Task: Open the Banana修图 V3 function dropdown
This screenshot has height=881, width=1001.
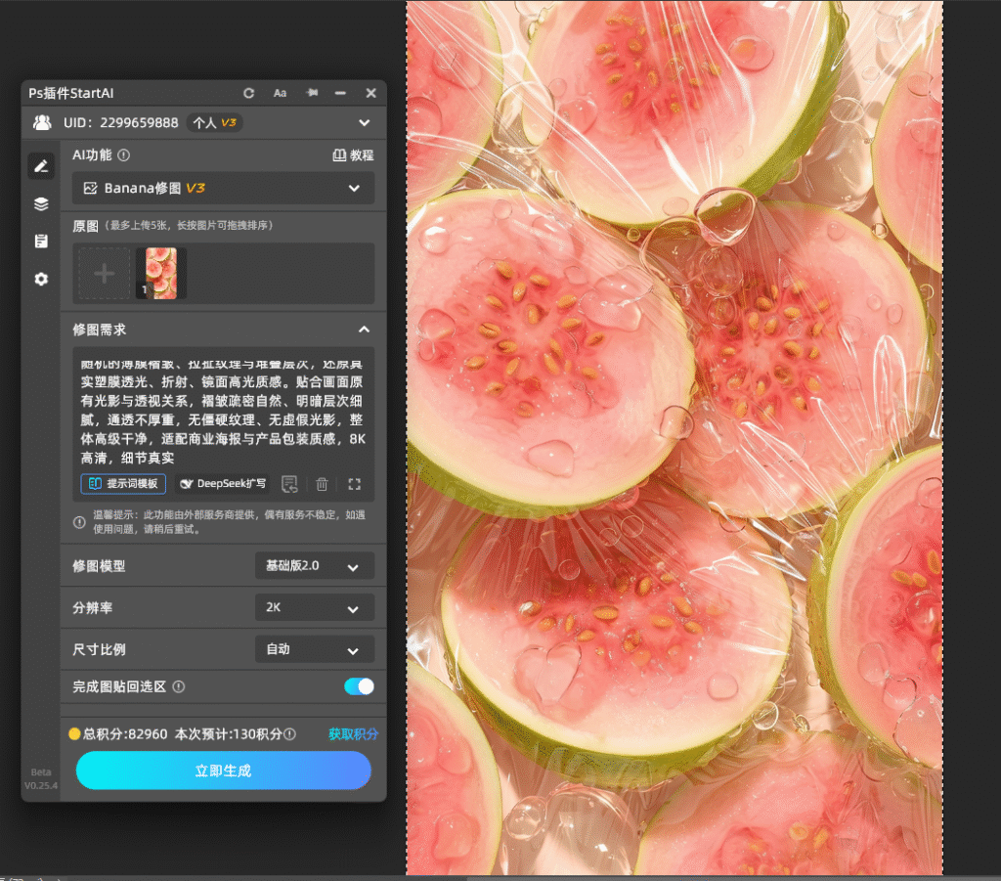Action: point(223,189)
